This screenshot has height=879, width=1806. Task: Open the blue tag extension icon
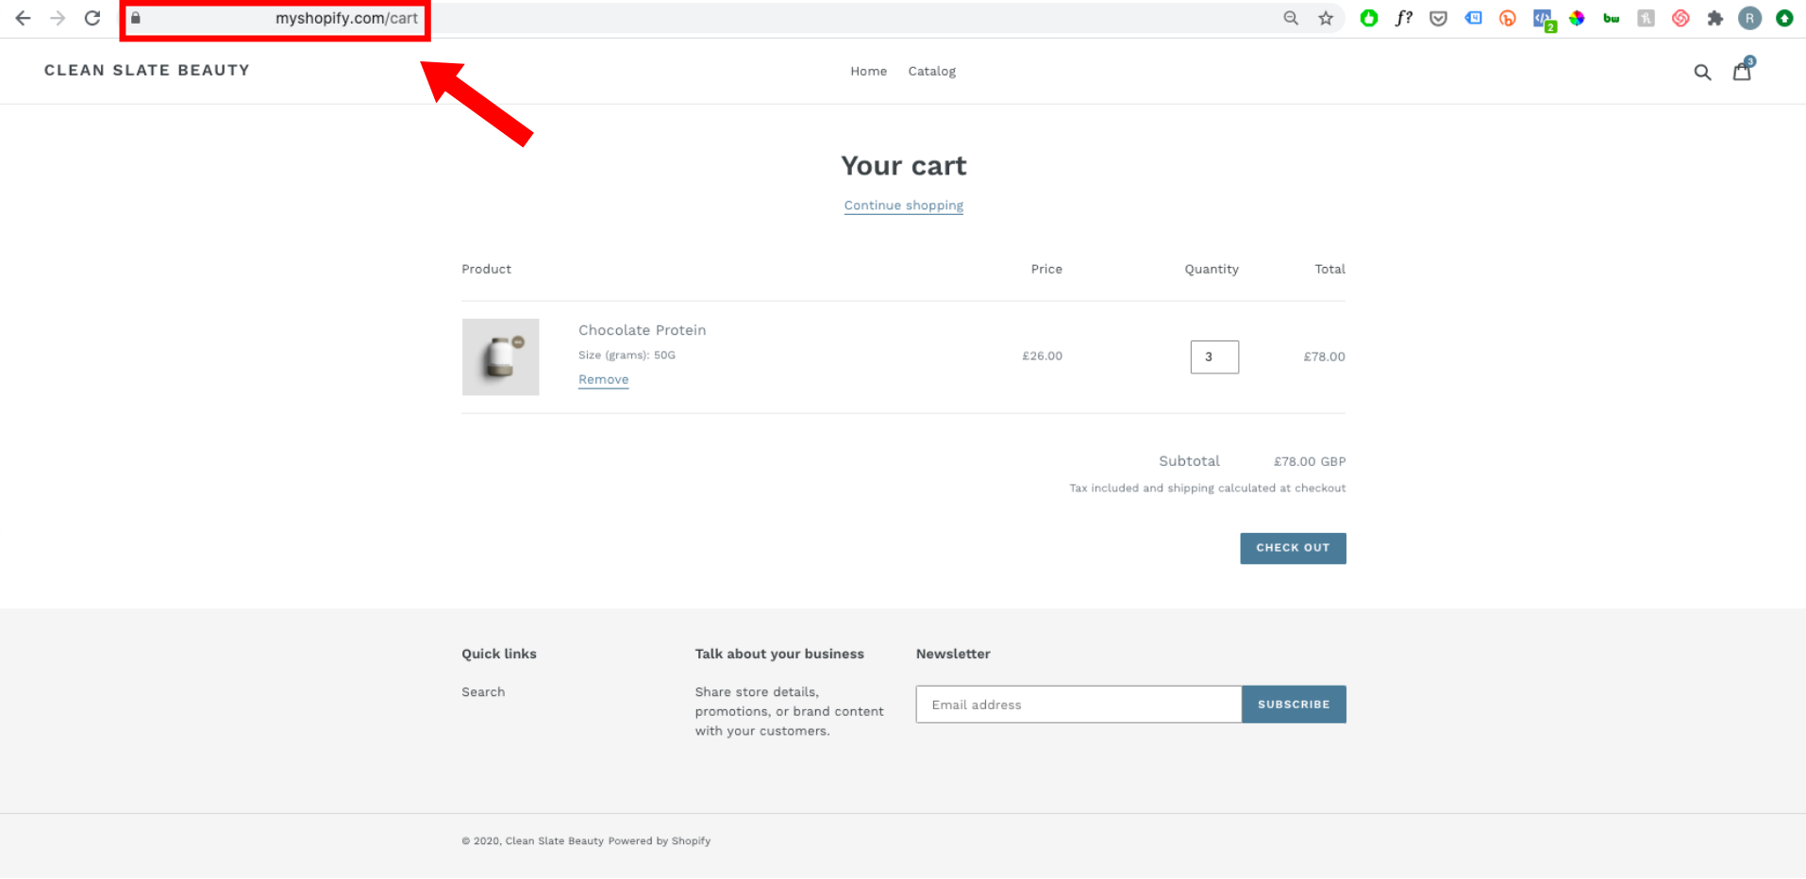tap(1473, 18)
